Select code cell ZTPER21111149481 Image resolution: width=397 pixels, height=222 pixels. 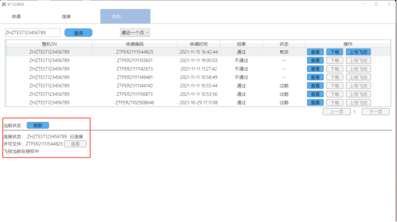(135, 77)
